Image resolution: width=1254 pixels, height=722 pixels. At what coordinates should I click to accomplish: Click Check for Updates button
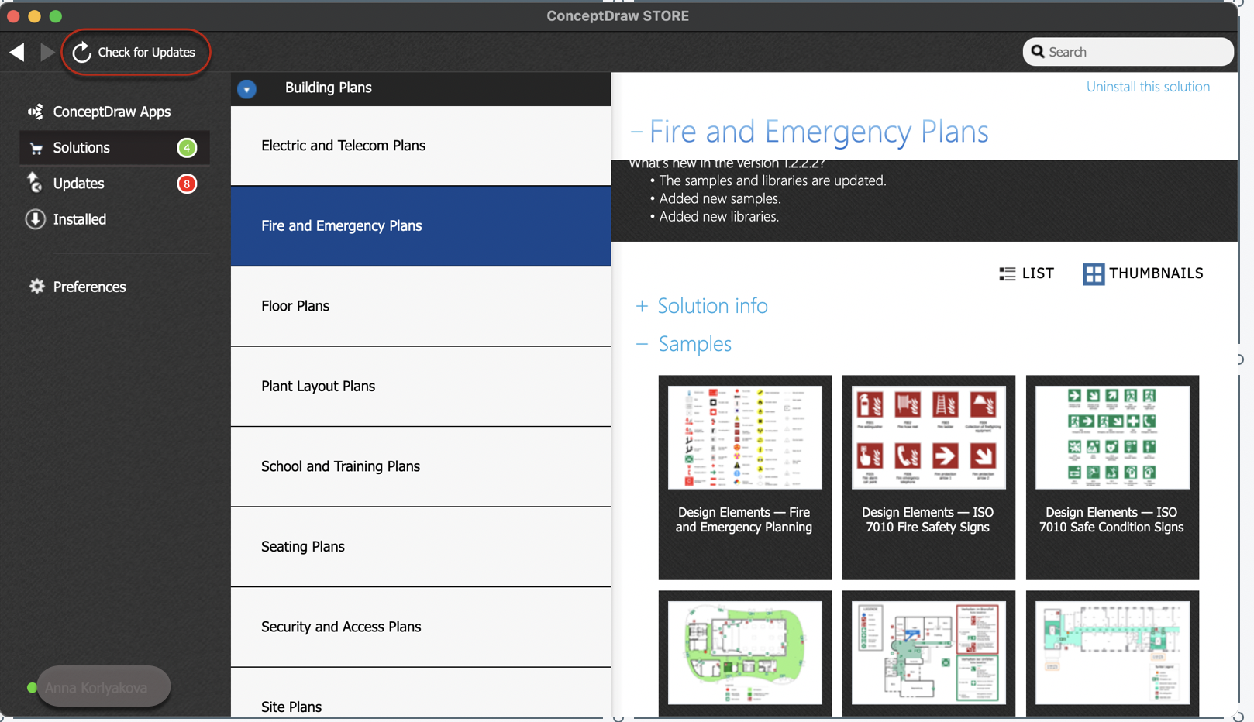136,52
